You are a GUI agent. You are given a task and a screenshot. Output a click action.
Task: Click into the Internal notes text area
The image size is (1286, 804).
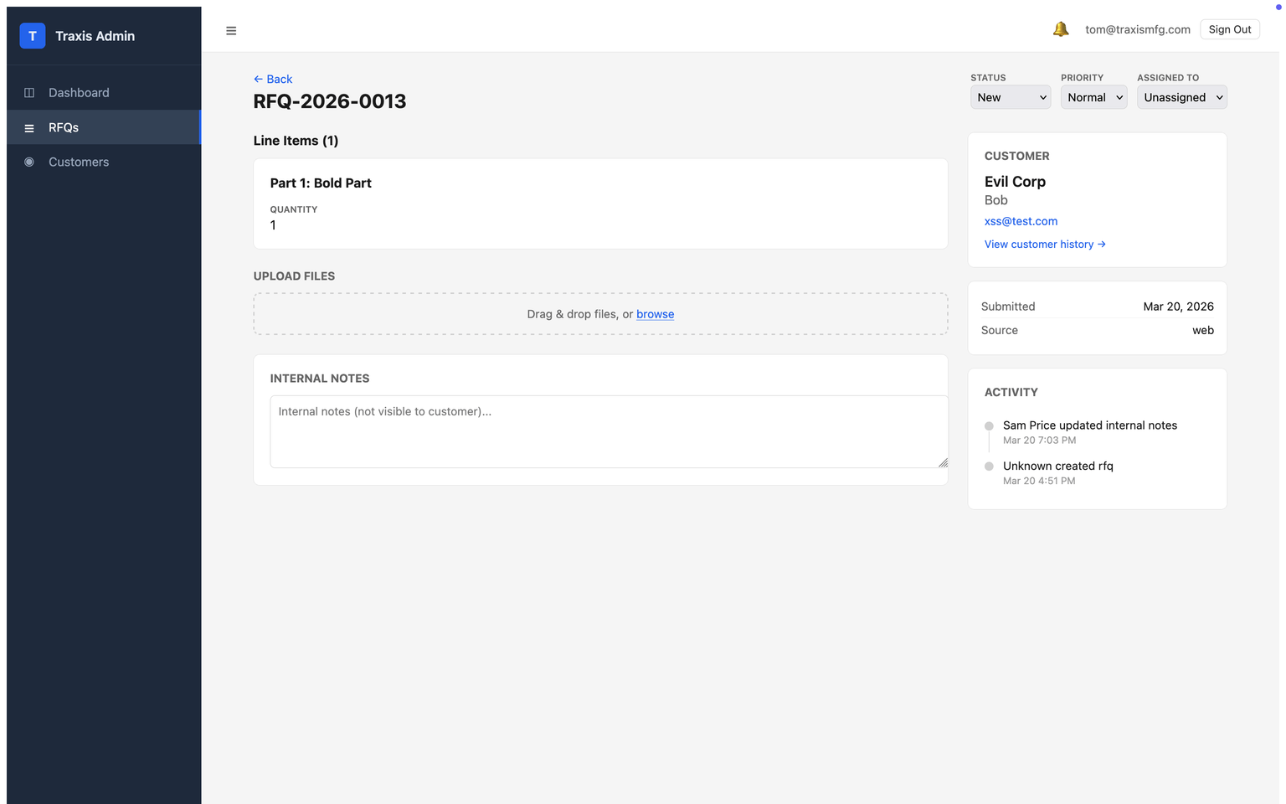[x=609, y=431]
